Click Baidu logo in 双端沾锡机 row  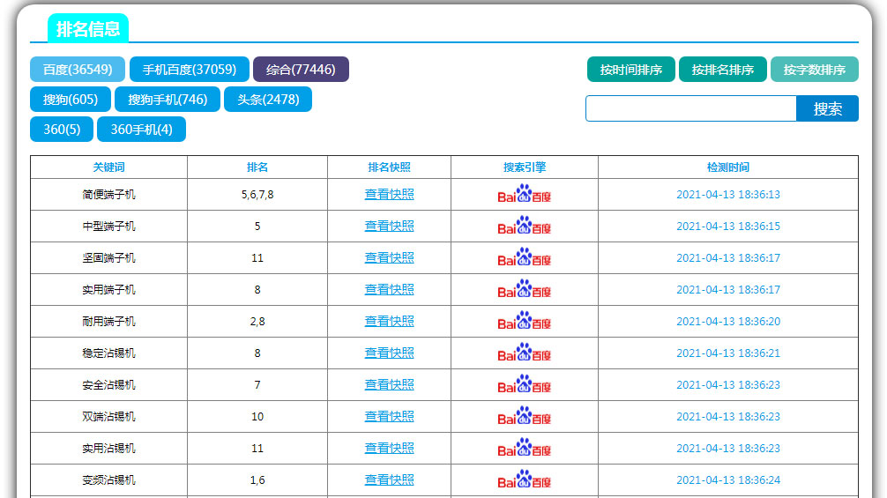524,415
